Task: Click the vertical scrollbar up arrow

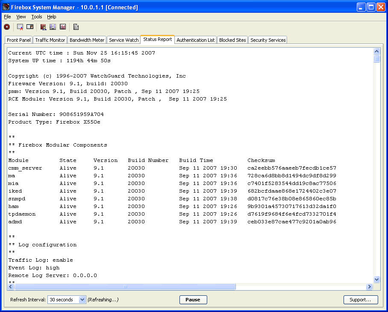Action: click(376, 51)
